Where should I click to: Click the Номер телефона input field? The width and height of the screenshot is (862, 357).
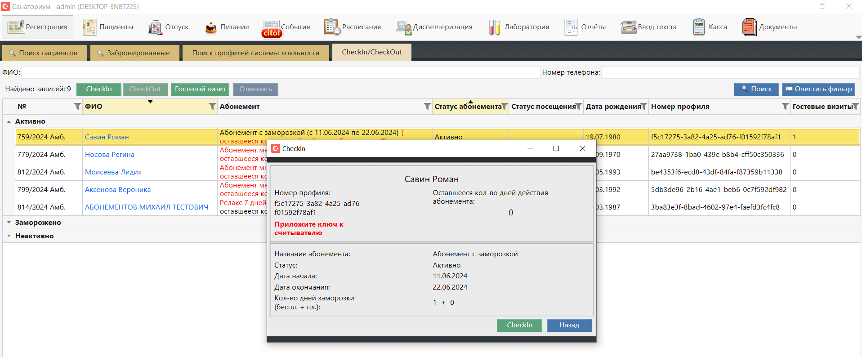pos(730,72)
